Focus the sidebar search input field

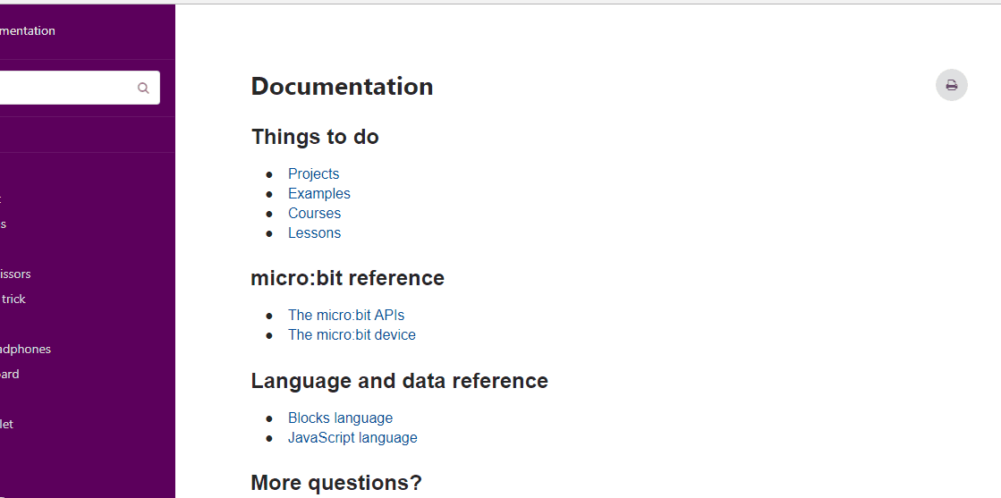coord(77,88)
